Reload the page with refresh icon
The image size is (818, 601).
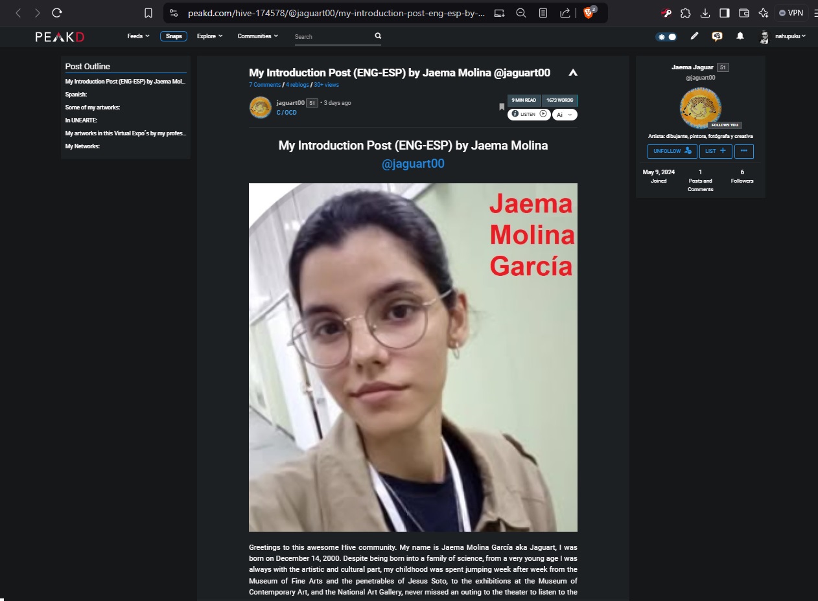pyautogui.click(x=57, y=13)
